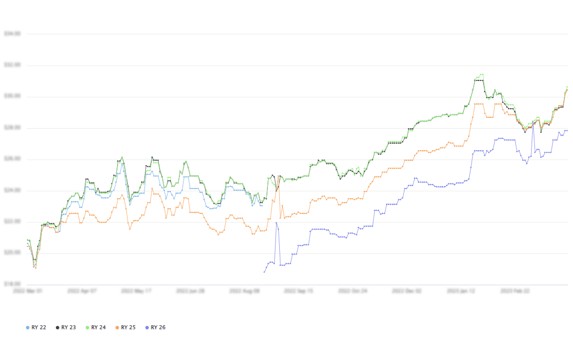The image size is (573, 342).
Task: Select the 2022 Dec 02 date label
Action: (x=407, y=291)
